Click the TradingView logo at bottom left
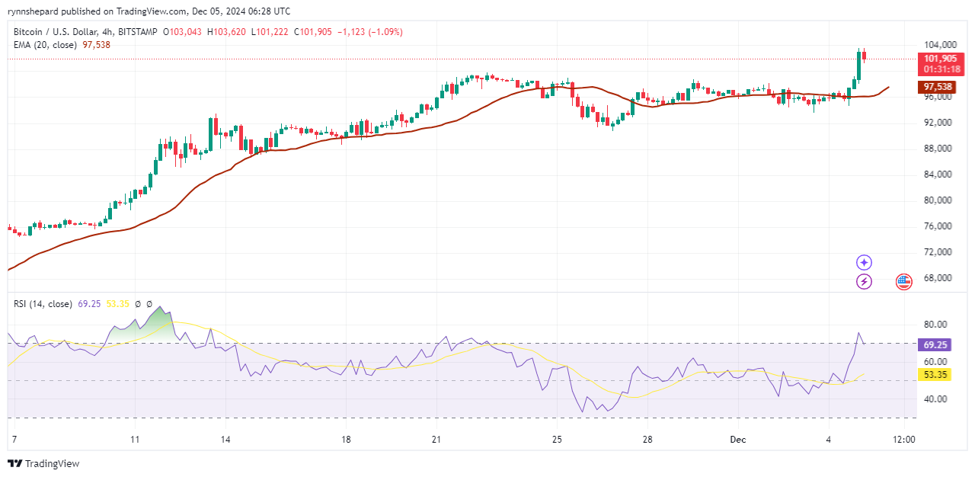975x477 pixels. 43,463
